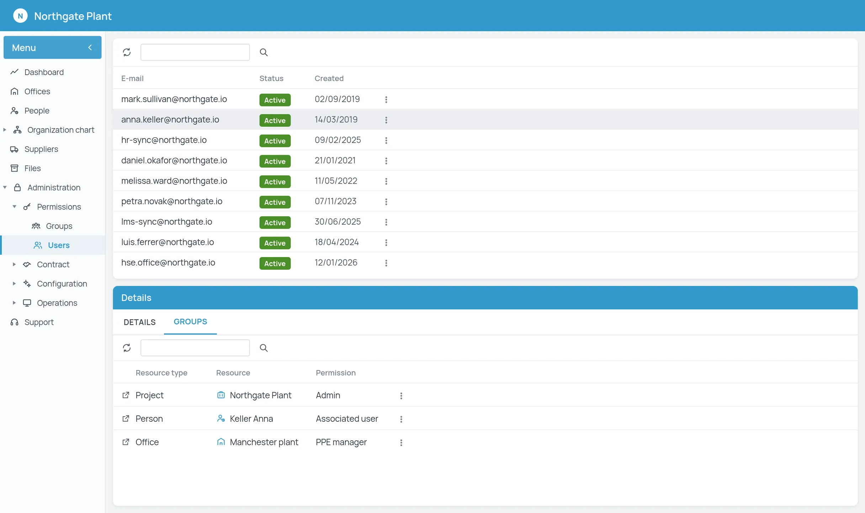Refresh the users list
Image resolution: width=865 pixels, height=513 pixels.
click(127, 52)
